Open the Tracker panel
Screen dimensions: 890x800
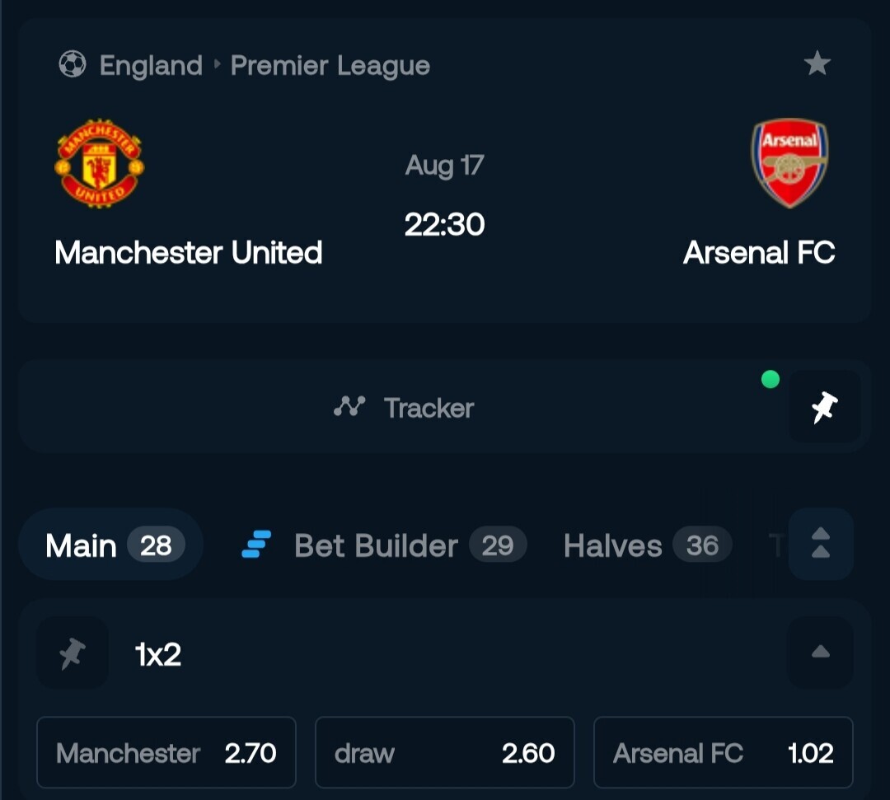pos(402,407)
